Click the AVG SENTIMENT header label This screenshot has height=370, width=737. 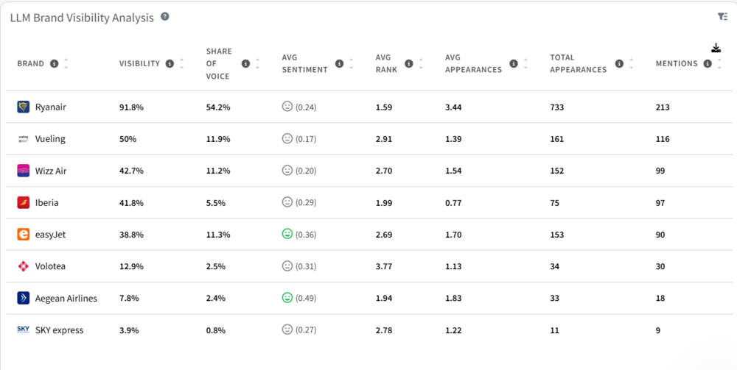pos(304,63)
